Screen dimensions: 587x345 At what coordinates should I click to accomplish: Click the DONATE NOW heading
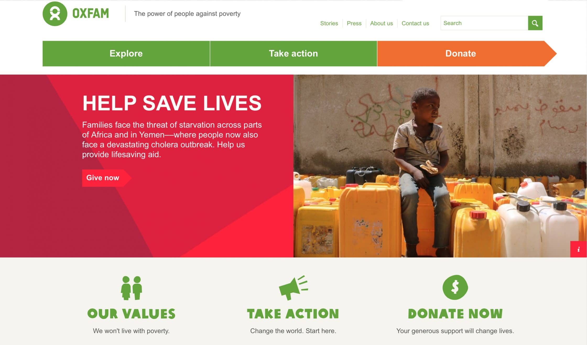pyautogui.click(x=455, y=314)
